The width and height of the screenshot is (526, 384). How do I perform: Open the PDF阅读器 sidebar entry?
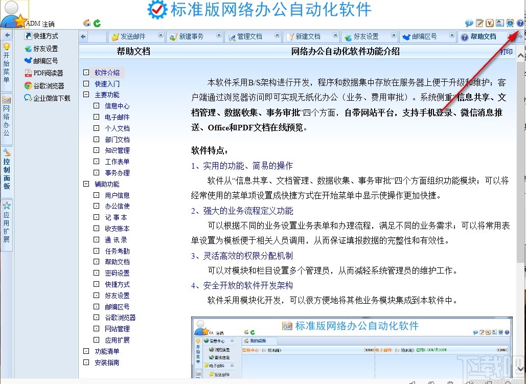pos(45,73)
